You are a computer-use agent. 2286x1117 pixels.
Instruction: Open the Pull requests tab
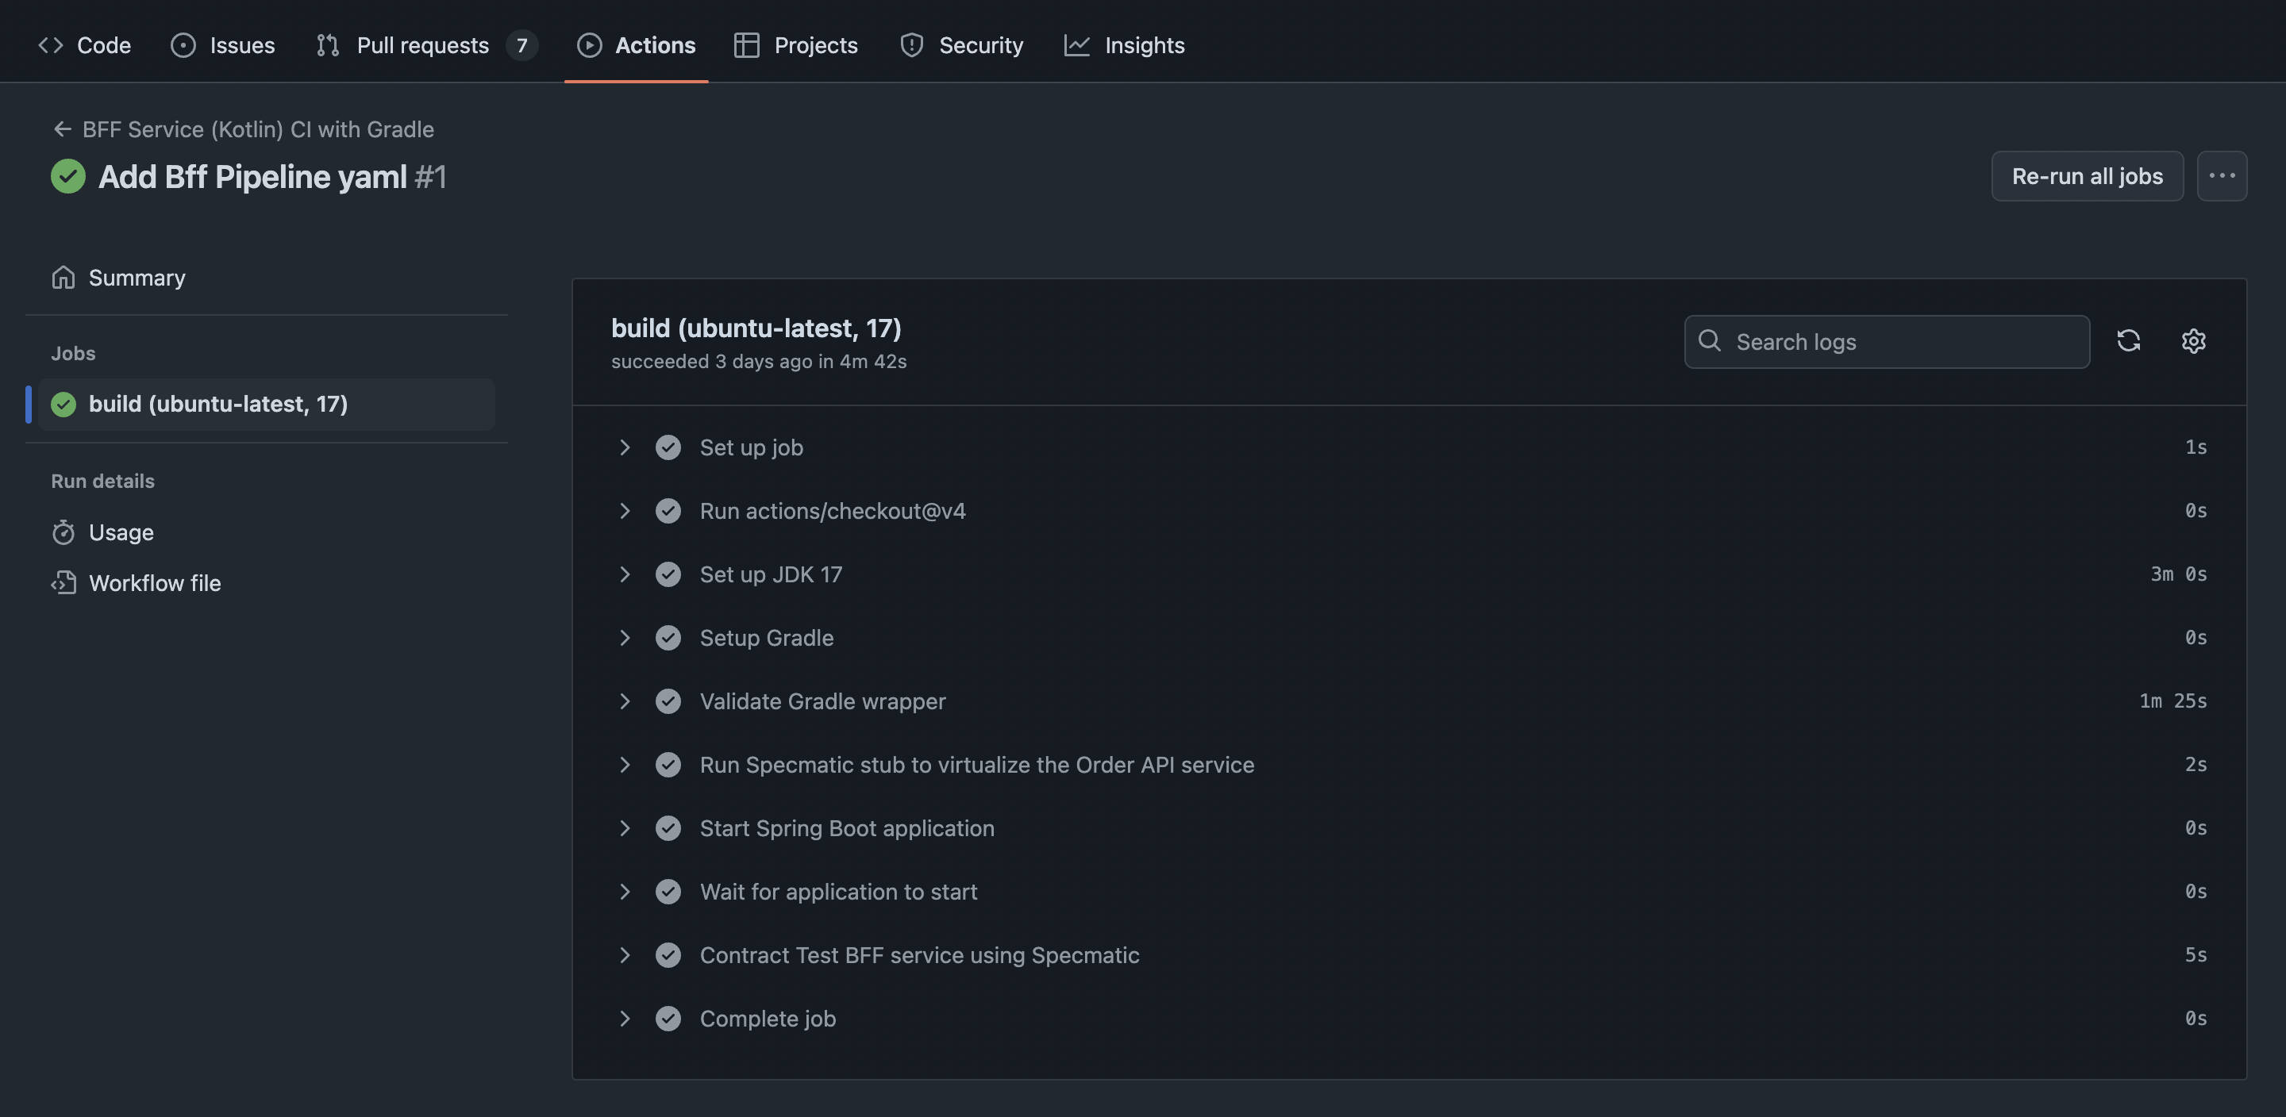[422, 45]
